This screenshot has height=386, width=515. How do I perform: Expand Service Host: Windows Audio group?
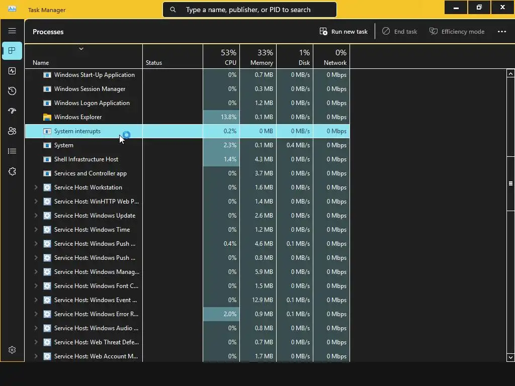click(x=36, y=328)
